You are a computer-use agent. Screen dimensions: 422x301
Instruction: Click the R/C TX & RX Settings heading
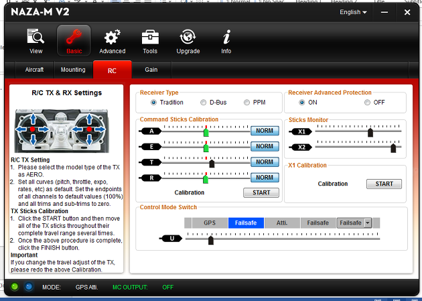tap(67, 93)
